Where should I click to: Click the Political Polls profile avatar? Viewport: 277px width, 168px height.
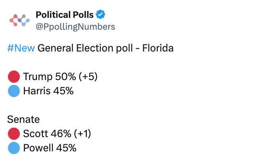pyautogui.click(x=20, y=20)
